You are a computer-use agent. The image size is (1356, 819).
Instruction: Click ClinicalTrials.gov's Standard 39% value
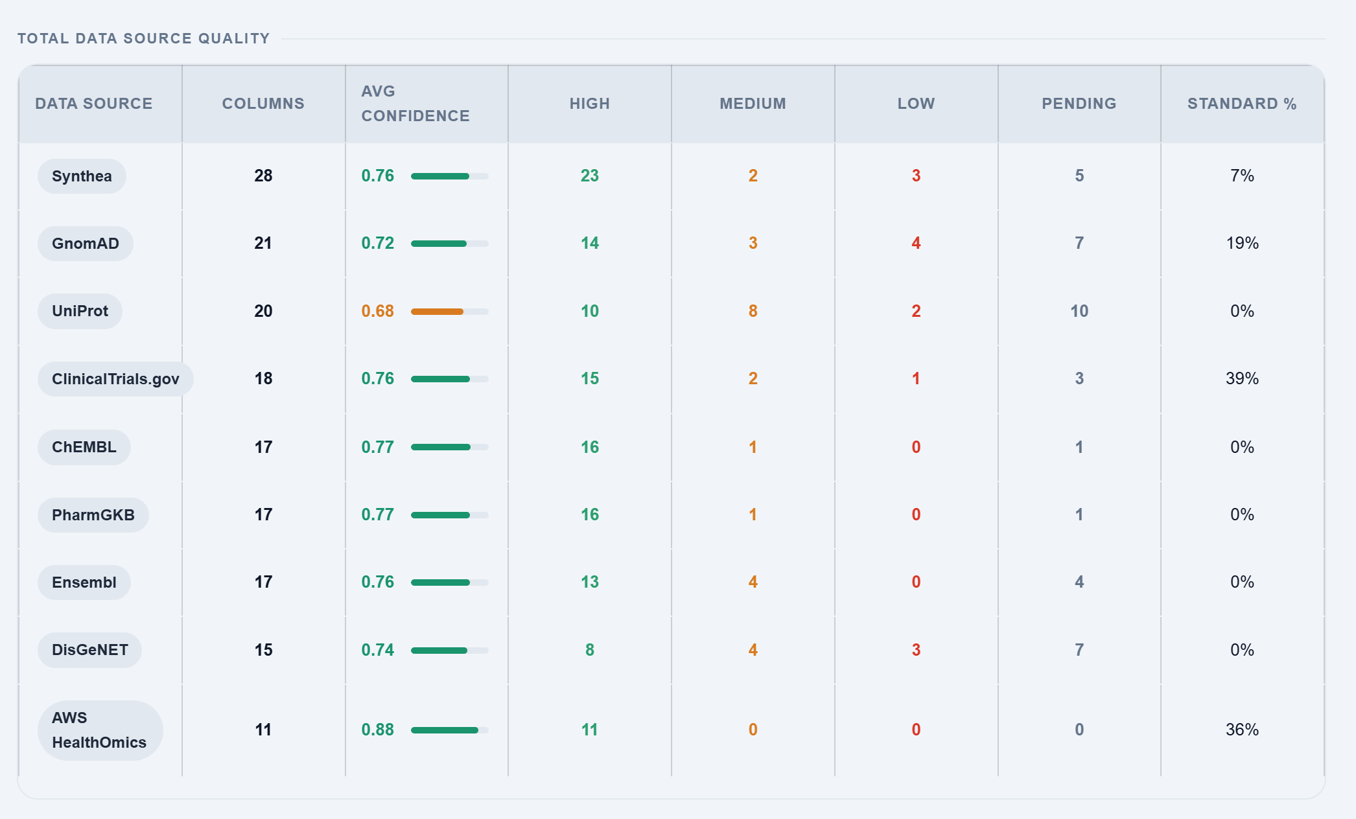click(1243, 378)
